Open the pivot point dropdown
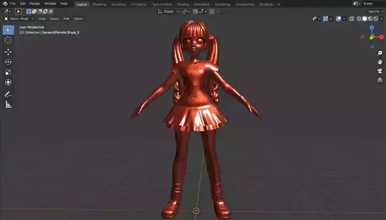 (186, 11)
